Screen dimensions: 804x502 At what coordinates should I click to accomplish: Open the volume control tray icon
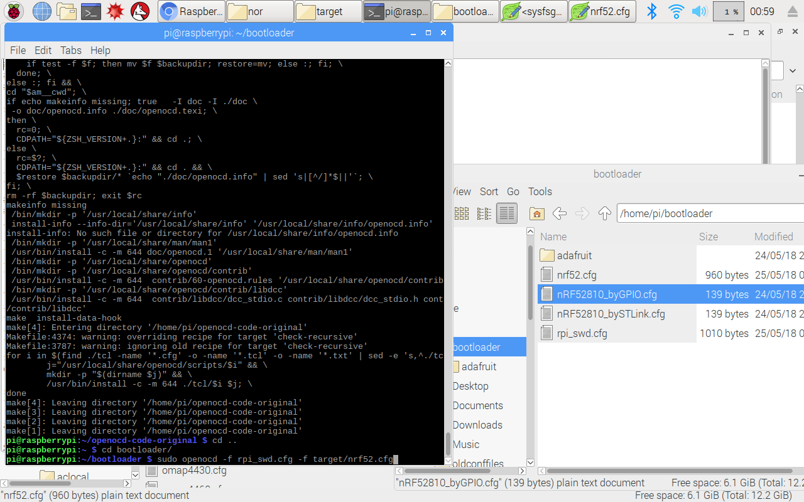(x=698, y=11)
